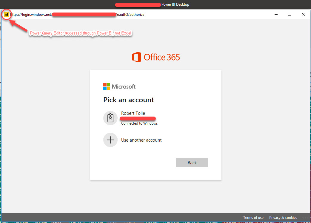Click the Office 365 logo
Screen dimensions: 311x223
156,57
